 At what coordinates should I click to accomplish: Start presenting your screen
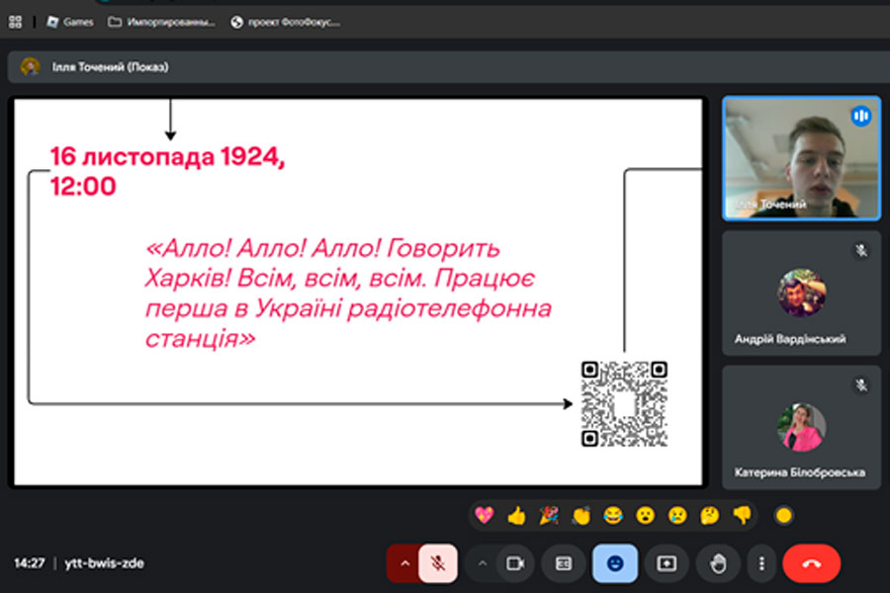pos(667,563)
